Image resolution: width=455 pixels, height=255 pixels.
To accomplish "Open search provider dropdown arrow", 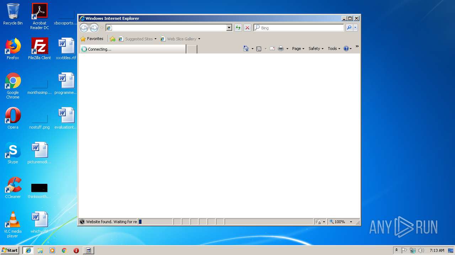I will click(x=355, y=28).
